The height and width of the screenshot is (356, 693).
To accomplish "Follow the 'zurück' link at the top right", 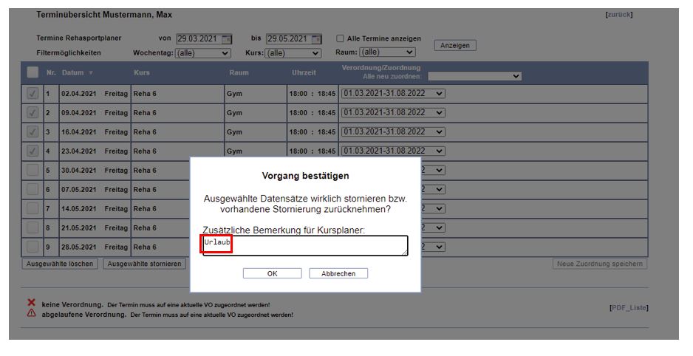I will (618, 15).
